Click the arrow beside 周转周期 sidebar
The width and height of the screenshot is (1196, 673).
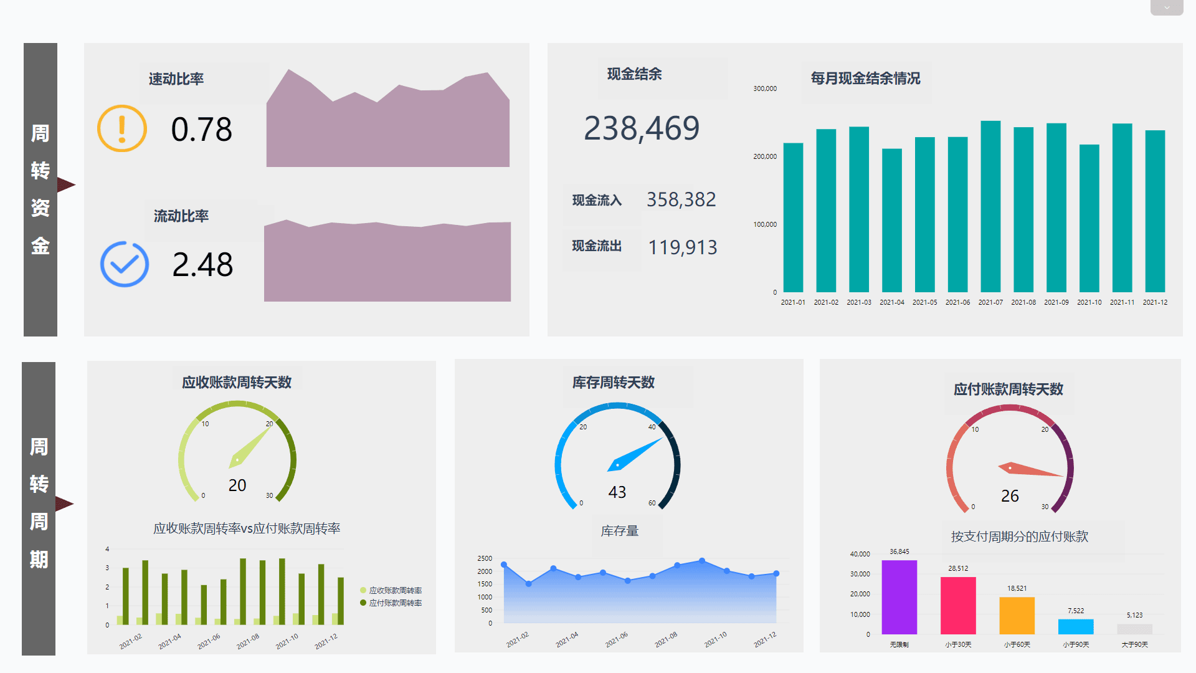click(x=64, y=504)
